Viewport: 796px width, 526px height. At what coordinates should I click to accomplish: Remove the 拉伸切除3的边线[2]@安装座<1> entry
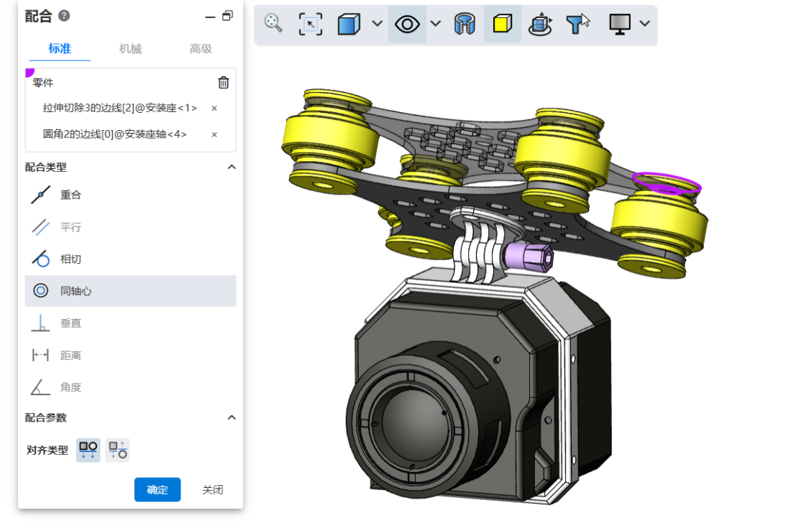point(214,109)
